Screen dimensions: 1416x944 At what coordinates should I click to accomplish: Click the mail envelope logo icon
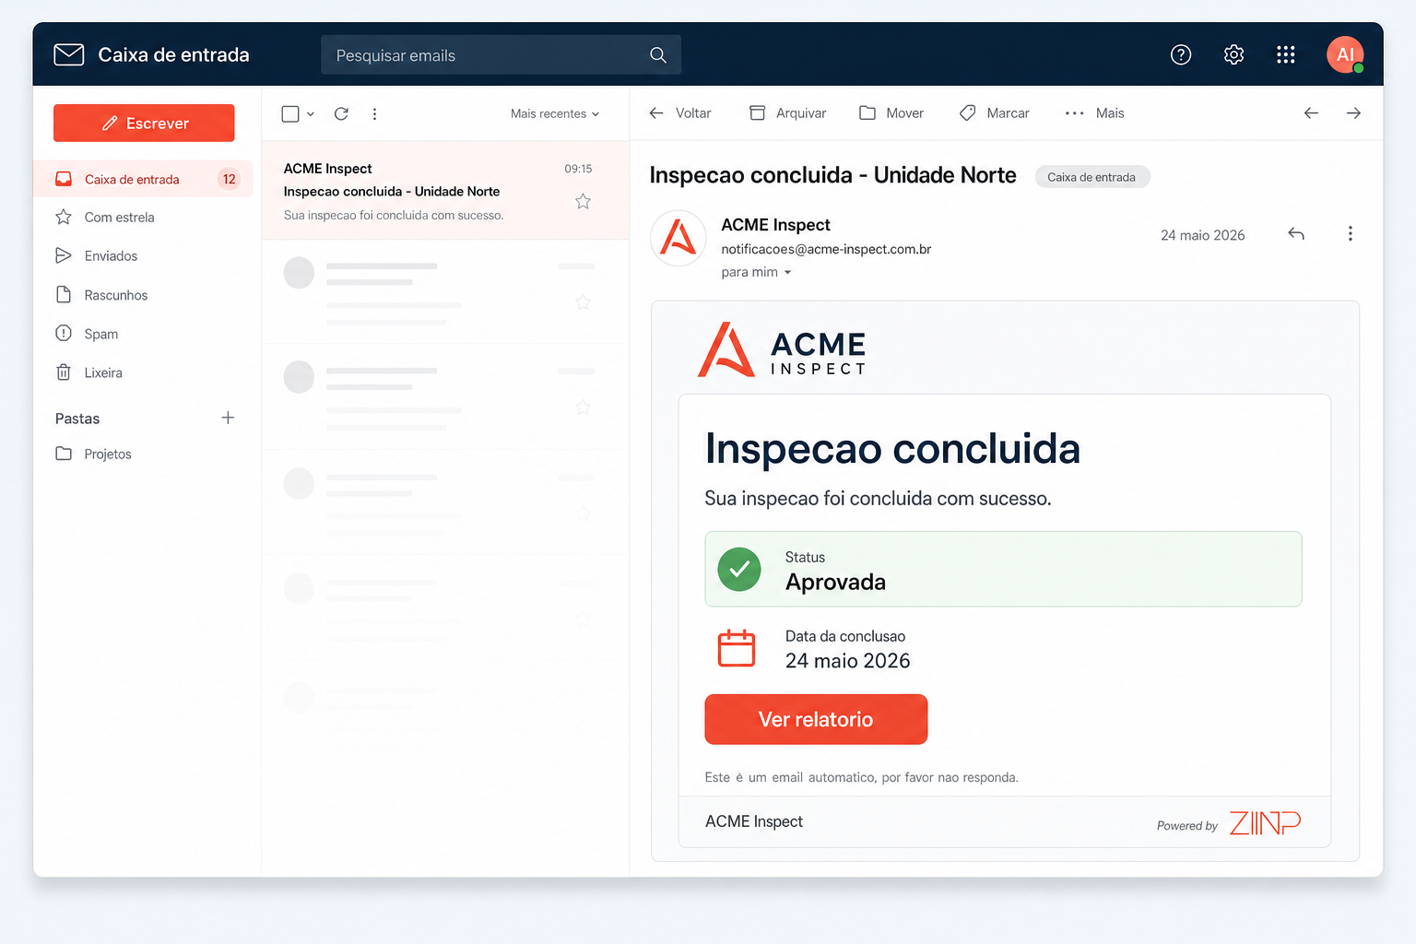point(69,54)
